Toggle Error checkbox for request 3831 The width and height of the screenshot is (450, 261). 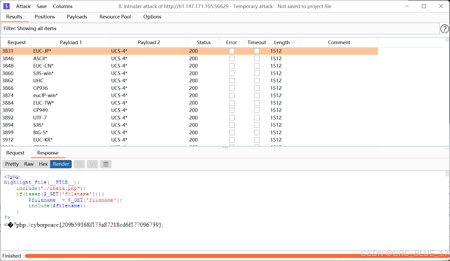pos(232,51)
